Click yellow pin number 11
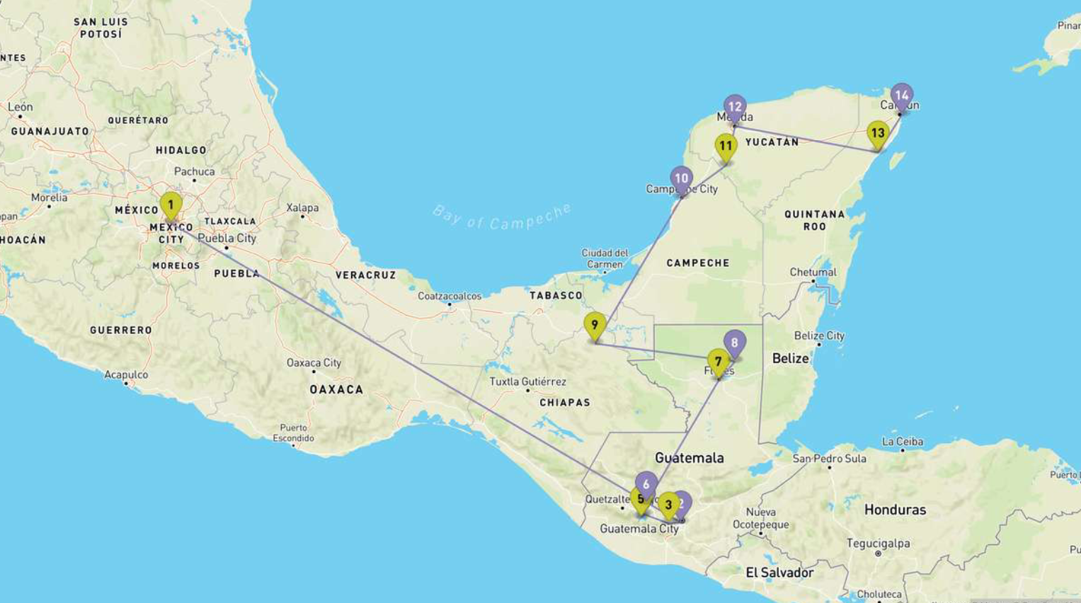This screenshot has width=1081, height=603. 726,147
